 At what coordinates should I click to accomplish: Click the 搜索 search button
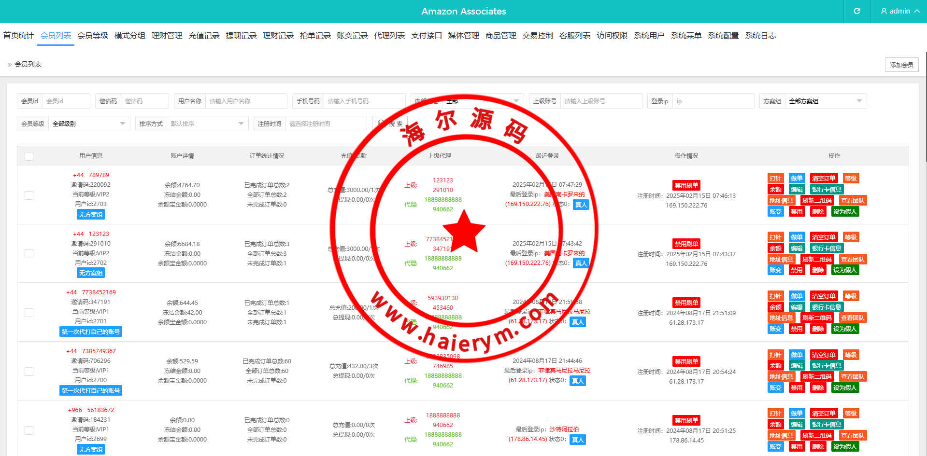[390, 124]
